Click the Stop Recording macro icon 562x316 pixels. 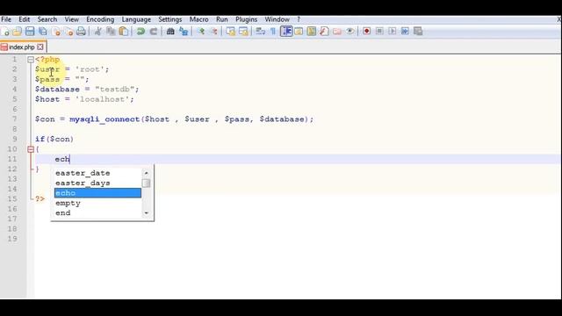379,32
